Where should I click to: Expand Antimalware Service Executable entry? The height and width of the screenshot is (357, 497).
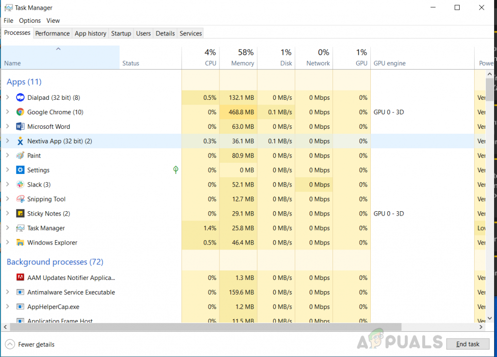(x=8, y=292)
